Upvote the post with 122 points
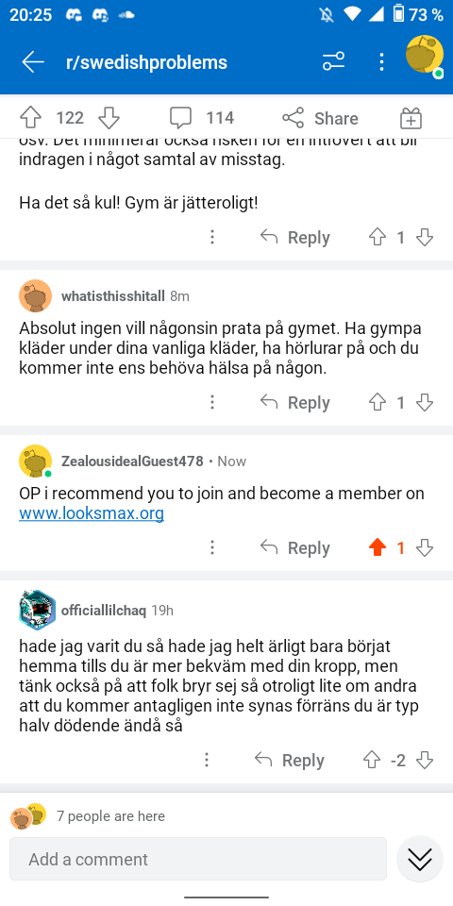 tap(30, 118)
